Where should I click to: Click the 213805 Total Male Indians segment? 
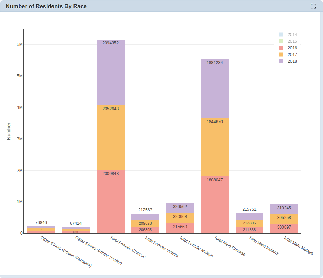(249, 223)
